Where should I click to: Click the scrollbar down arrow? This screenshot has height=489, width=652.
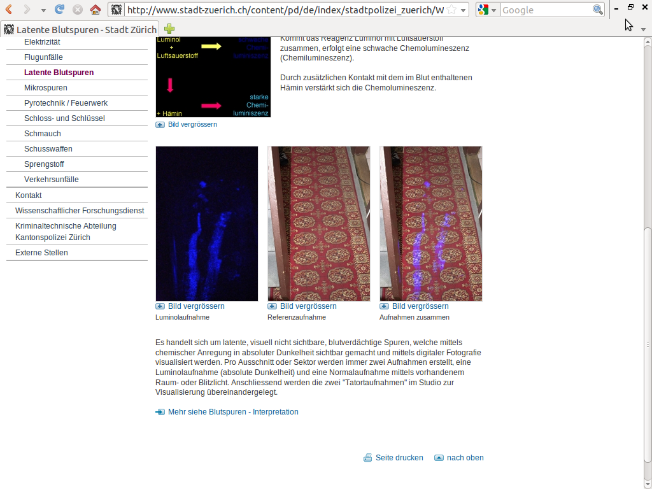click(648, 484)
